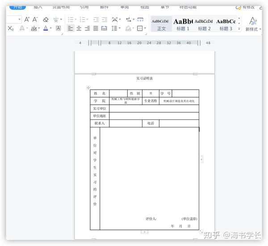Click the font color A swatch
Screen dimensions: 268x246
coord(46,28)
